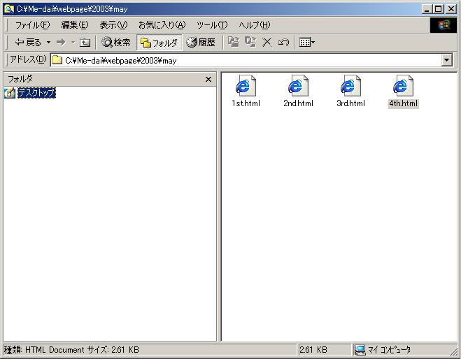Close the フォルダ pane
Image resolution: width=461 pixels, height=359 pixels.
tap(208, 79)
